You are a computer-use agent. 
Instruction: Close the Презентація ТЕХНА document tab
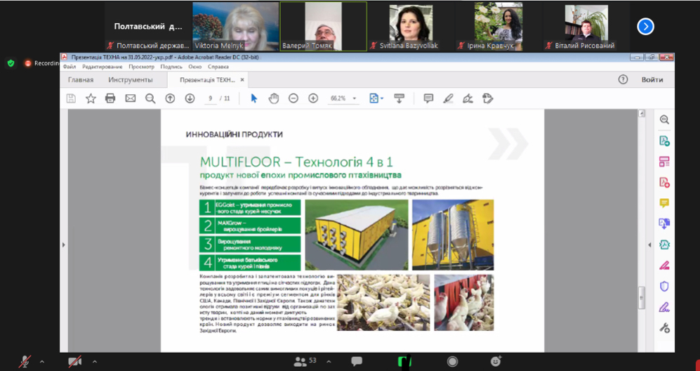(242, 79)
